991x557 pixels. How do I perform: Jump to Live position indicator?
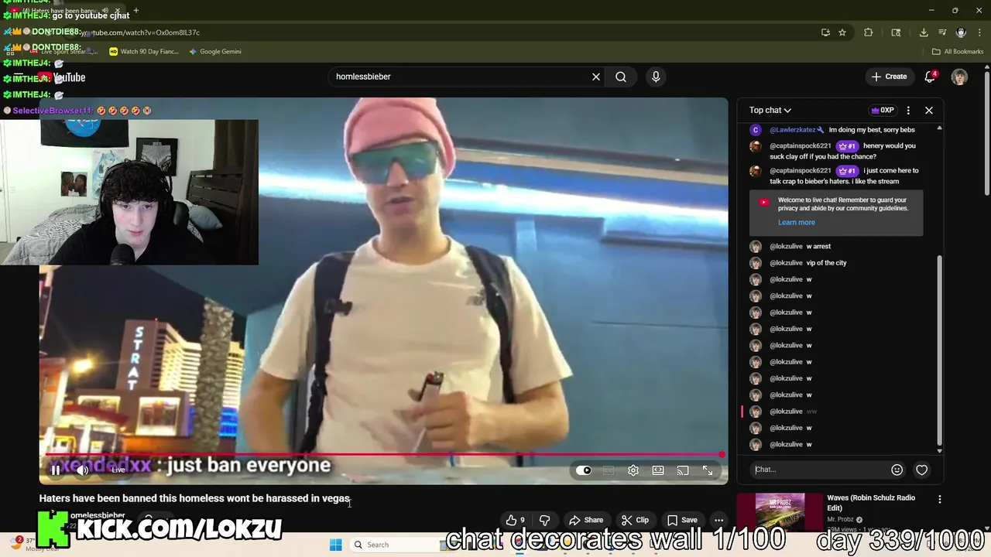point(118,470)
